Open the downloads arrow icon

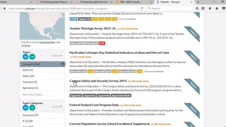[x=210, y=8]
